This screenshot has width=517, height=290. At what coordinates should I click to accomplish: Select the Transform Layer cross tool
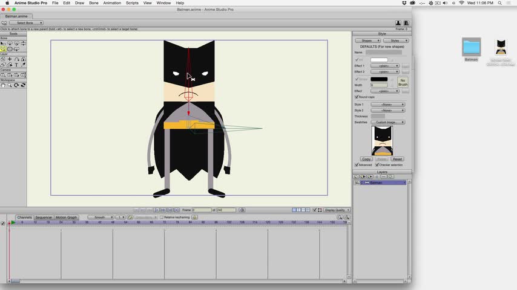coord(10,59)
